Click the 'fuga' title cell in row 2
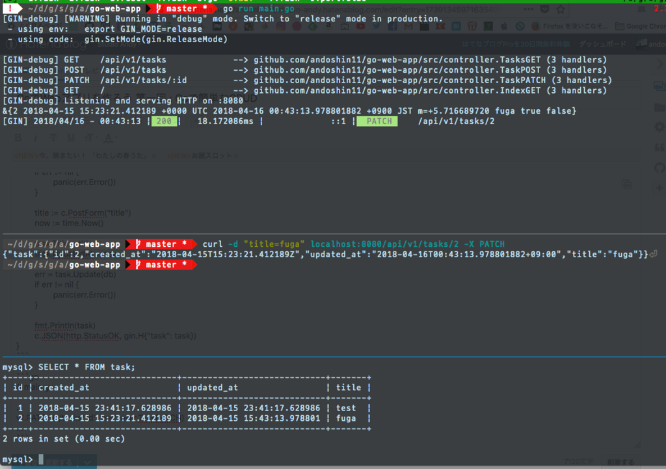This screenshot has height=469, width=666. [x=346, y=418]
